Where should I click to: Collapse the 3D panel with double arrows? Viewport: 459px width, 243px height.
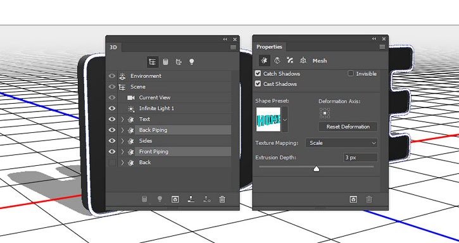tap(225, 39)
